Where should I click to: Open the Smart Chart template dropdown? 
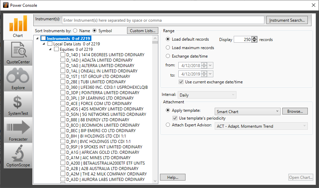(x=247, y=111)
